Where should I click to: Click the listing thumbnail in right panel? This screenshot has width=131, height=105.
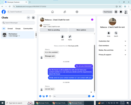[112, 22]
